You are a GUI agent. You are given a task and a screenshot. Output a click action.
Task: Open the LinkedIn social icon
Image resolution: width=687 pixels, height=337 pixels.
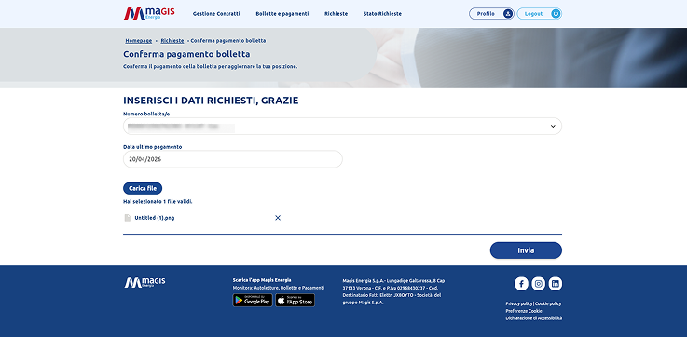tap(556, 284)
